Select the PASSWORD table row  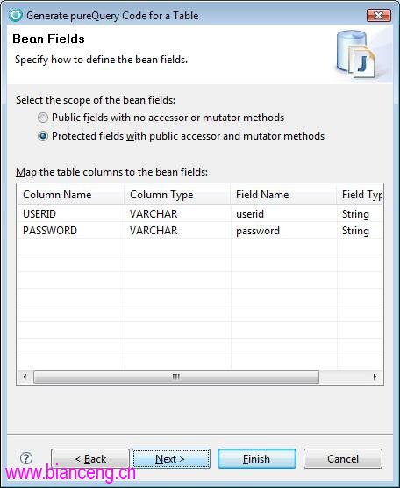click(200, 231)
